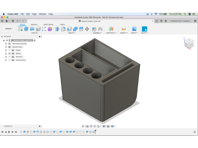Screen dimensions: 198x148
Task: Select the Move/Copy arrows icon
Action: click(x=87, y=29)
